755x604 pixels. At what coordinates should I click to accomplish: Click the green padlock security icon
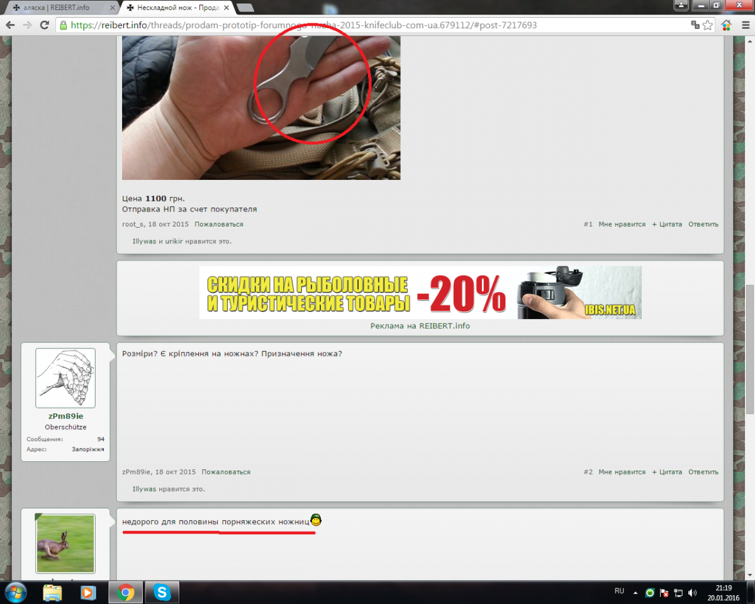click(64, 25)
